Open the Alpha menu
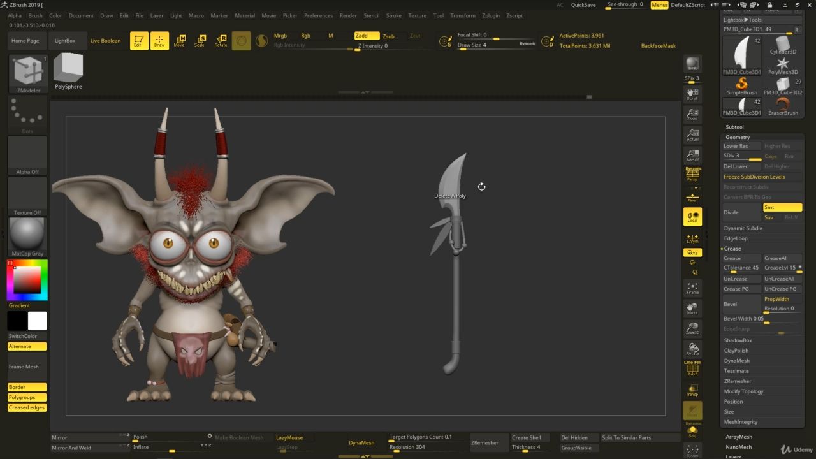 click(15, 15)
